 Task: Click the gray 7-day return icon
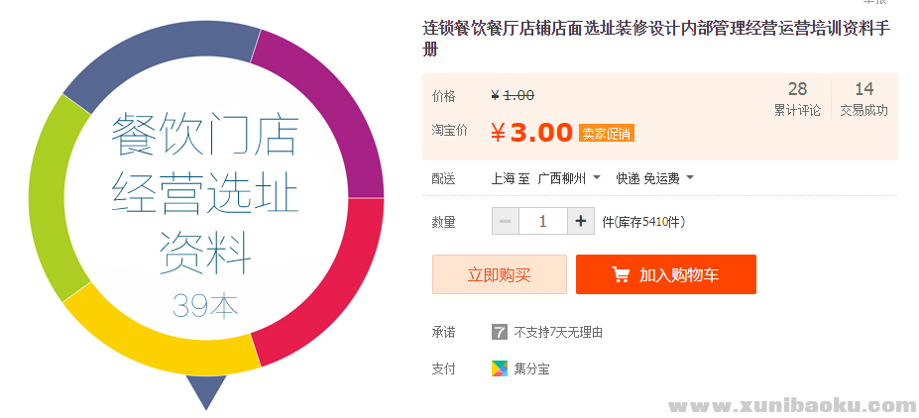pyautogui.click(x=500, y=332)
